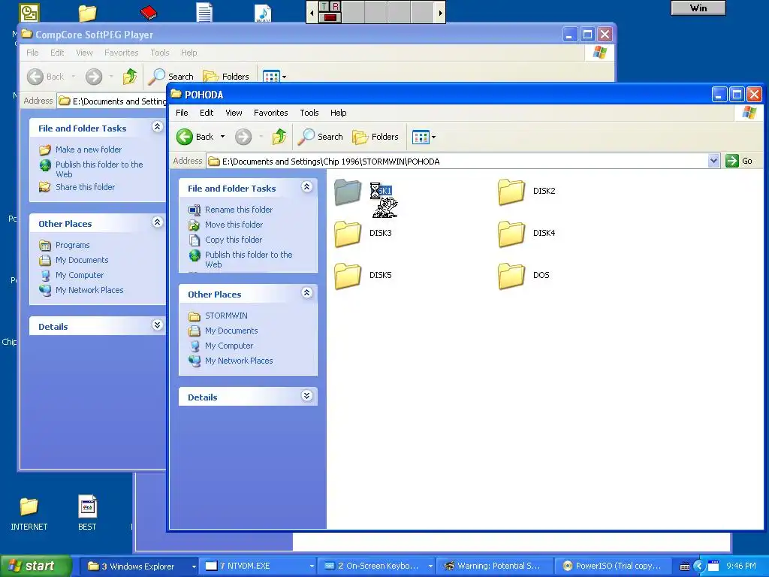Click red book icon on desktop
769x577 pixels.
tap(148, 12)
